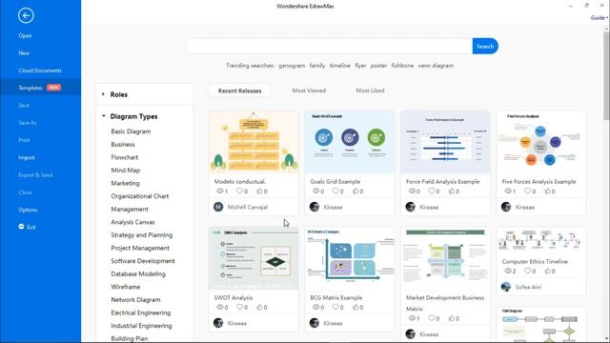
Task: Click views eye icon on Modelo conductual card
Action: coord(220,191)
